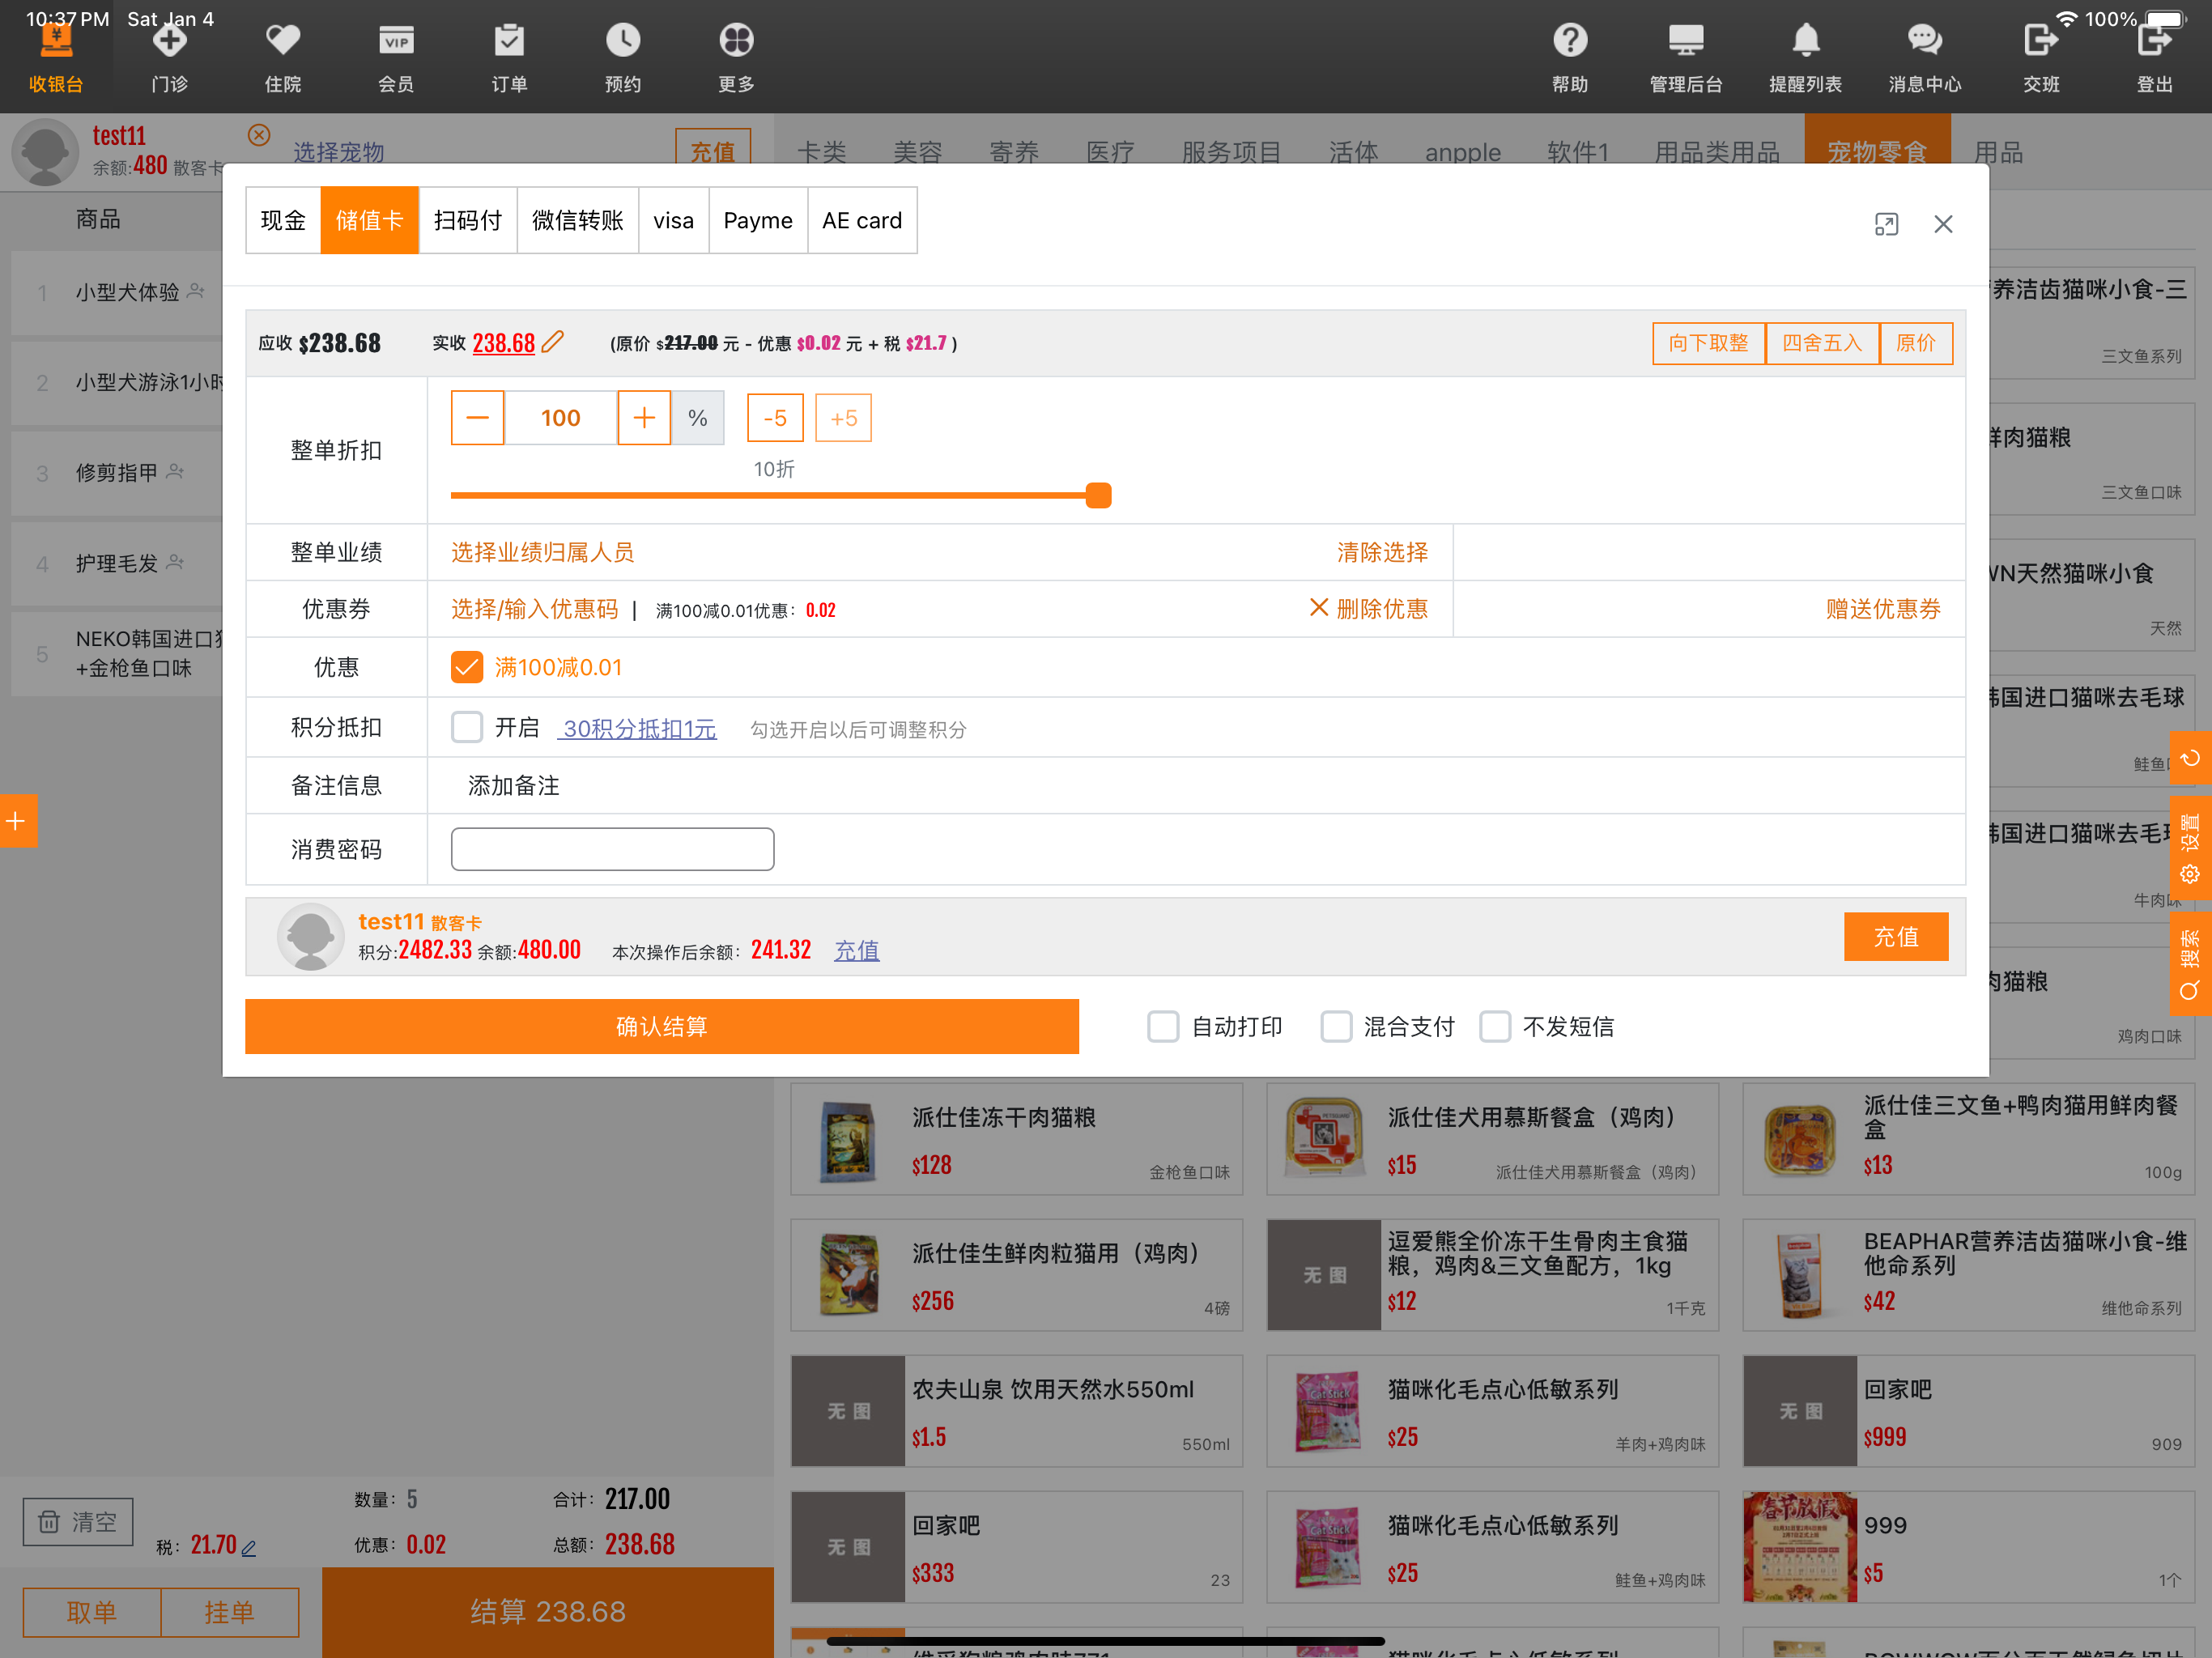Click the +5 discount button
Image resolution: width=2212 pixels, height=1658 pixels.
click(843, 418)
